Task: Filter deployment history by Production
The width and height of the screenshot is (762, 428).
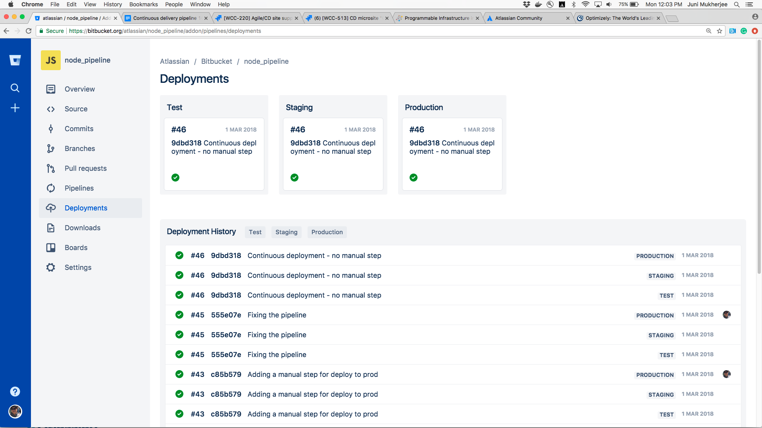Action: (x=327, y=232)
